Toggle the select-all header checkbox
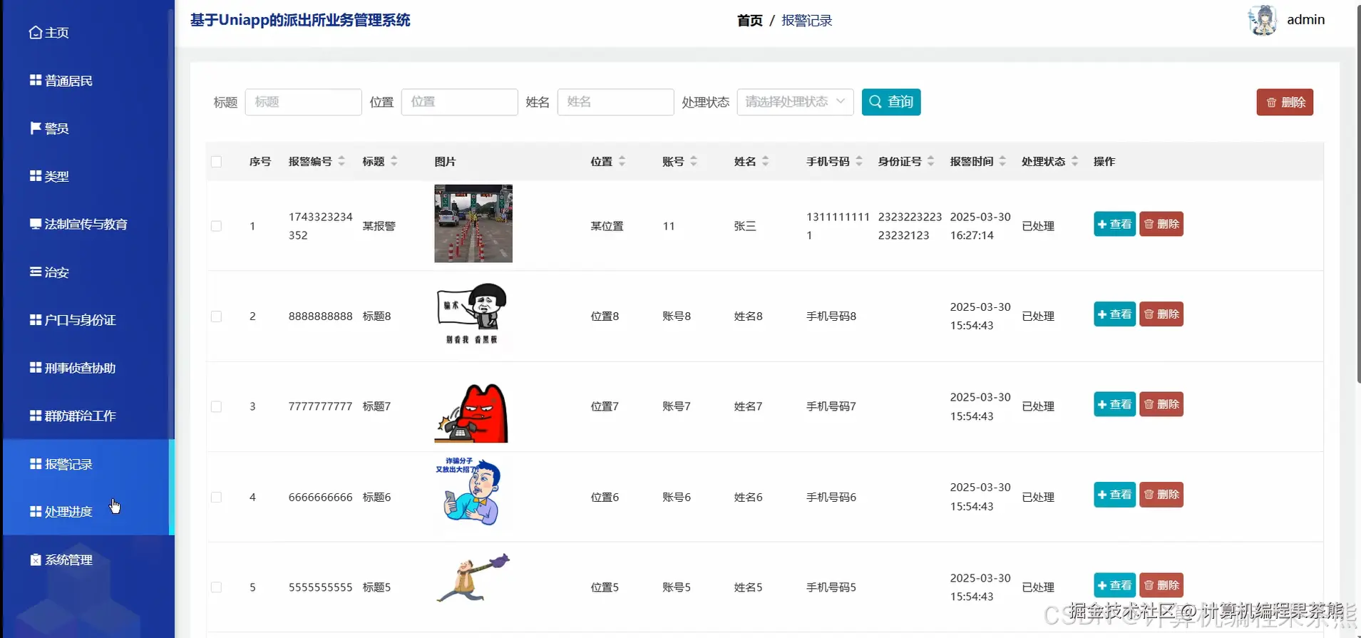 pyautogui.click(x=216, y=162)
